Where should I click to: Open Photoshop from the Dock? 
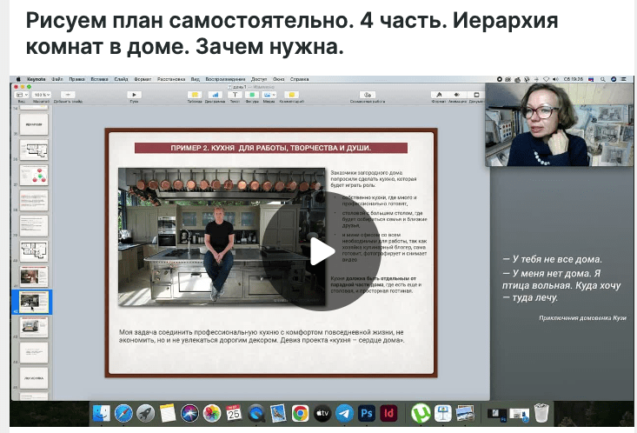point(367,413)
